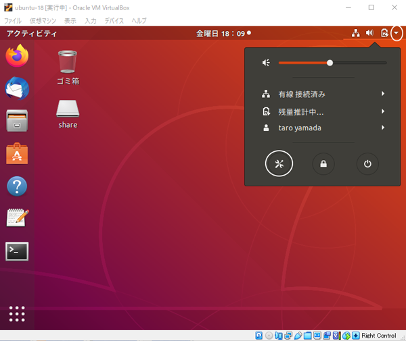Click the VirtualBox app icon in title bar

click(x=8, y=7)
